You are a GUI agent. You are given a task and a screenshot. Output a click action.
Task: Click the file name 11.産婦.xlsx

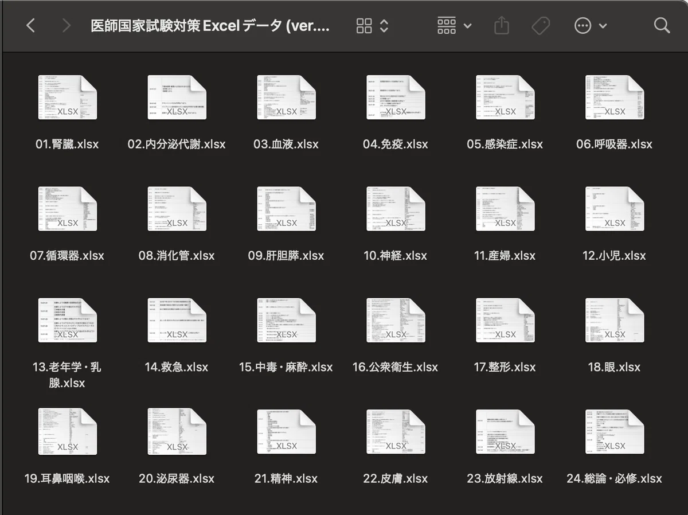[x=505, y=256]
